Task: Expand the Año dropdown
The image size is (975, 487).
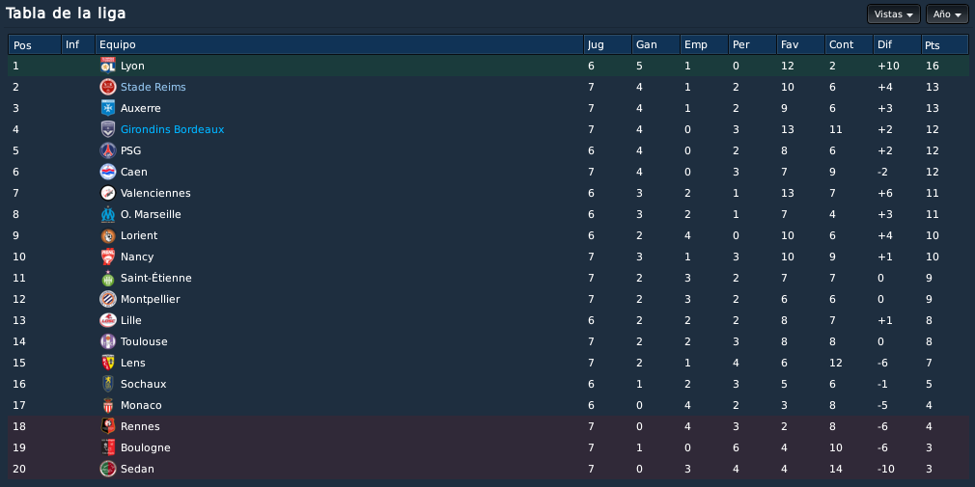Action: (x=947, y=14)
